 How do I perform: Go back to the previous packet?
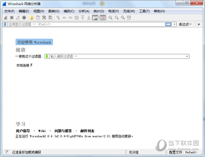64,17
